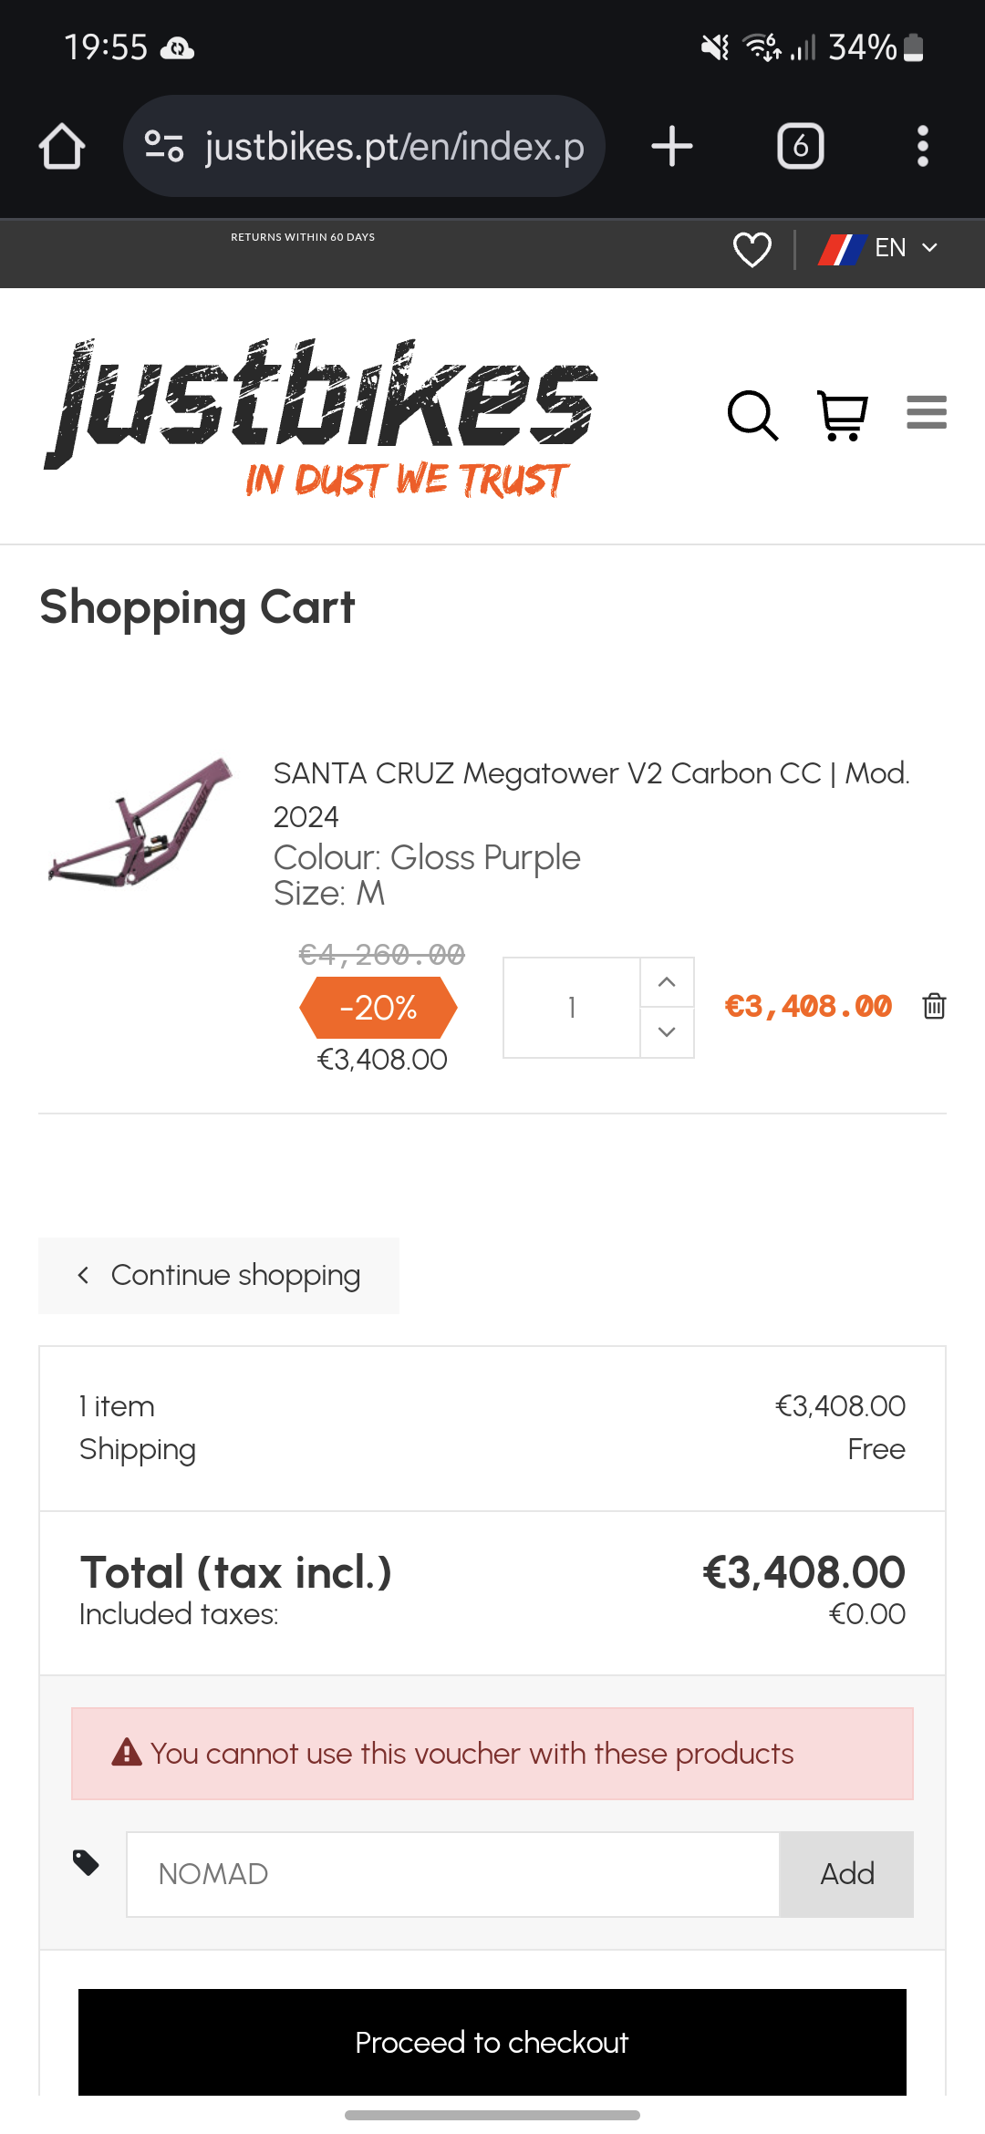Click Proceed to checkout
This screenshot has height=2134, width=985.
(493, 2042)
